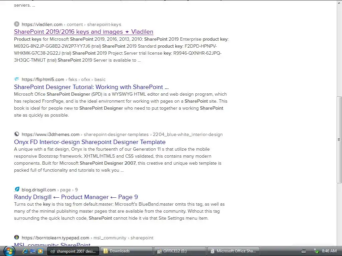342x256 pixels.
Task: Open 'Randy Drisgill ← Product Manager ← Page 9' result
Action: point(76,197)
